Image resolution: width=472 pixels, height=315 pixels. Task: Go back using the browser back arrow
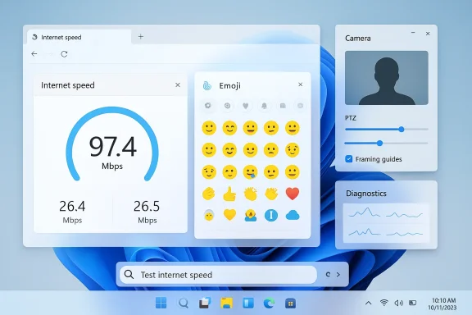34,54
